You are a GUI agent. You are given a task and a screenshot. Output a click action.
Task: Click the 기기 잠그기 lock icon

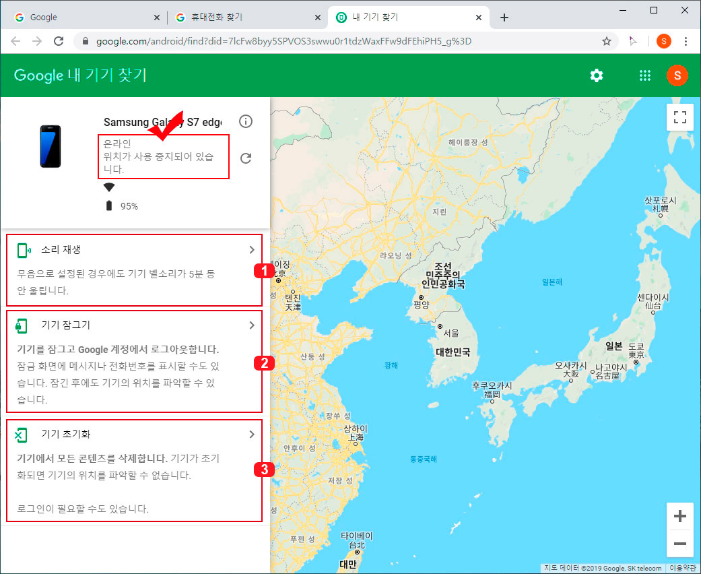22,325
